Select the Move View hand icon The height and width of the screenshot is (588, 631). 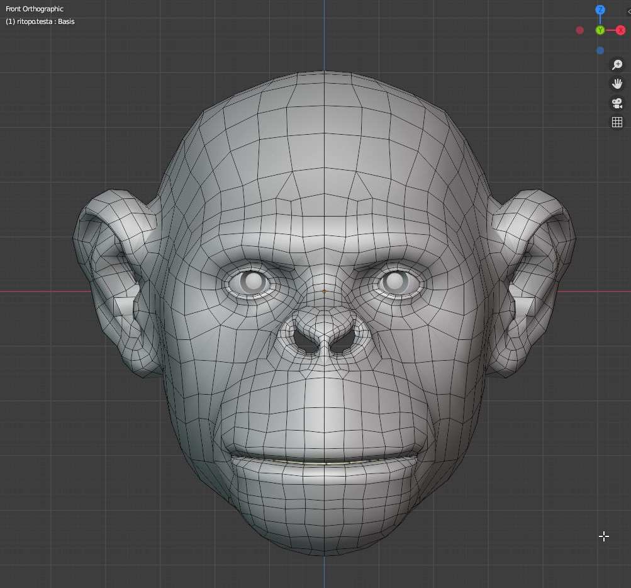[617, 82]
